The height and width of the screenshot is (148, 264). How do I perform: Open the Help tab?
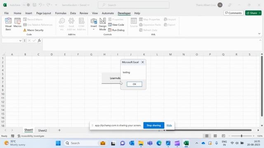pyautogui.click(x=137, y=13)
